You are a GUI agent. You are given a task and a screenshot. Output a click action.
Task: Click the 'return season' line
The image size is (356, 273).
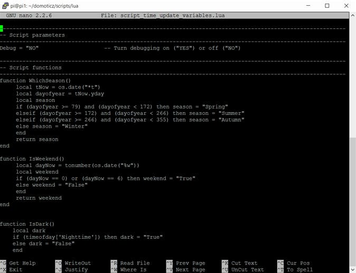coord(37,139)
